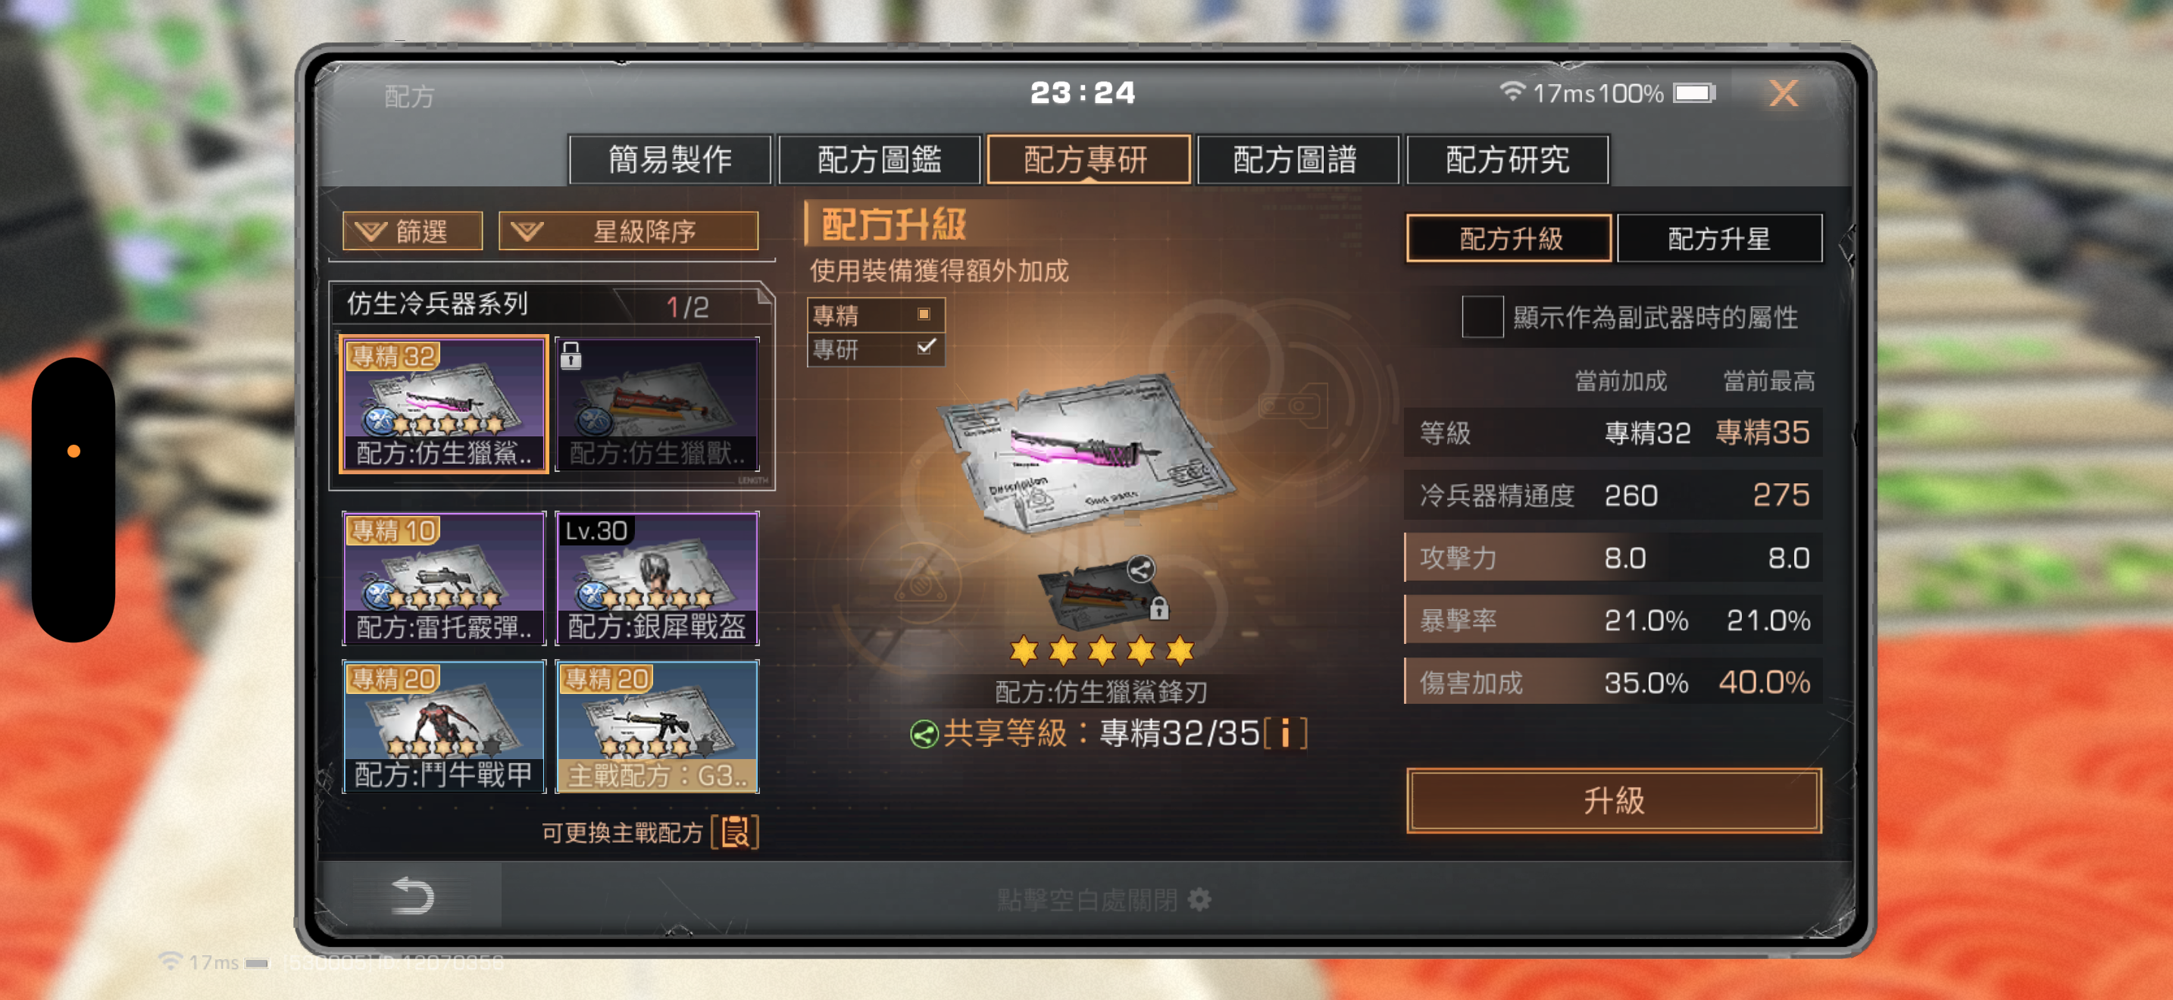
Task: Click the share icon on weapon preview
Action: coord(1140,569)
